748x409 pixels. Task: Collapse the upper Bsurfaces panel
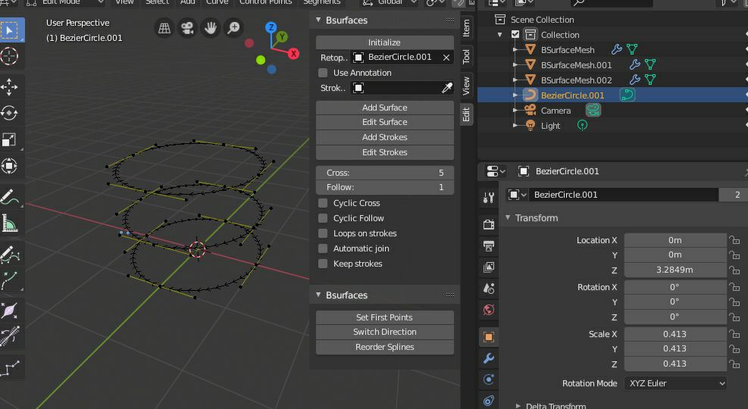(x=318, y=20)
